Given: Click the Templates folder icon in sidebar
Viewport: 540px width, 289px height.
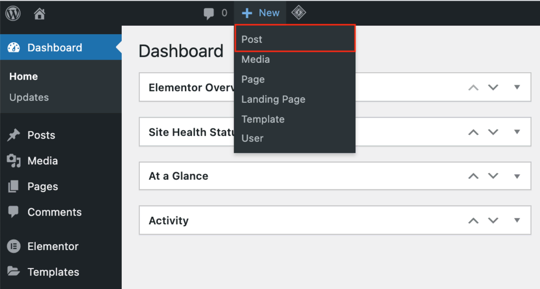Looking at the screenshot, I should point(13,272).
